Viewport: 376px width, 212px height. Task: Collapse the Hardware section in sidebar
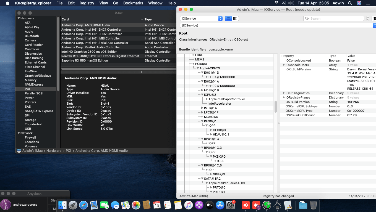tap(19, 18)
